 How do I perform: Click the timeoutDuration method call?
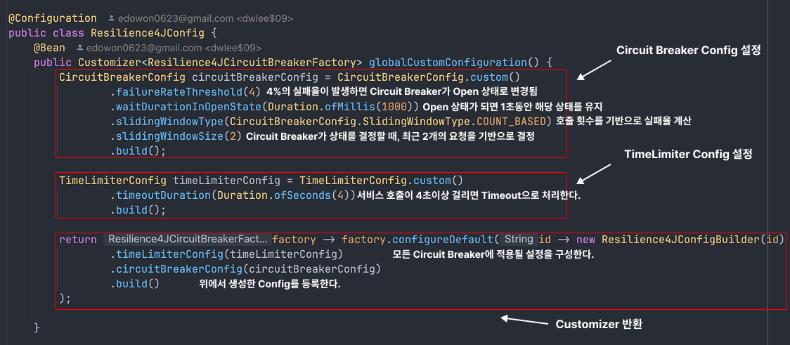[x=163, y=195]
